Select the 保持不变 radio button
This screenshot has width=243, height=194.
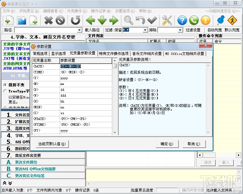click(x=5, y=85)
